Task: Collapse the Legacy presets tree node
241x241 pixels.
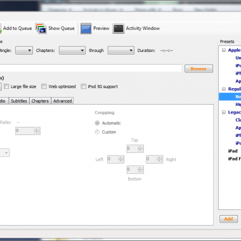Action: pyautogui.click(x=224, y=112)
